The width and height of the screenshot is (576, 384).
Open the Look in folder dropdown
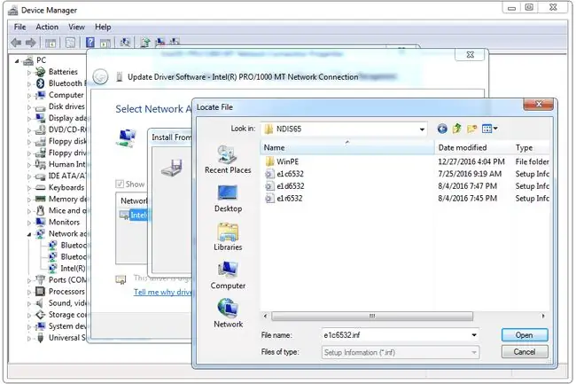pos(422,129)
